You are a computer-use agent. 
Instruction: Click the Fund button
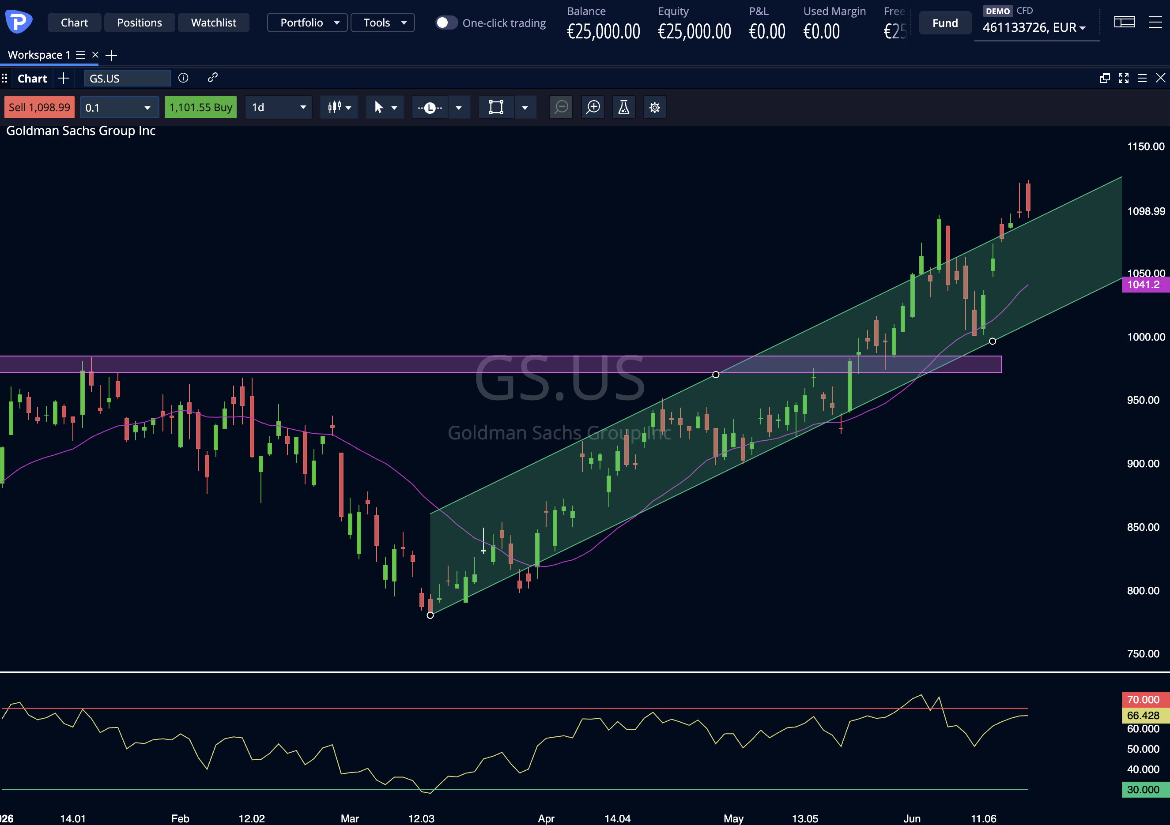945,23
